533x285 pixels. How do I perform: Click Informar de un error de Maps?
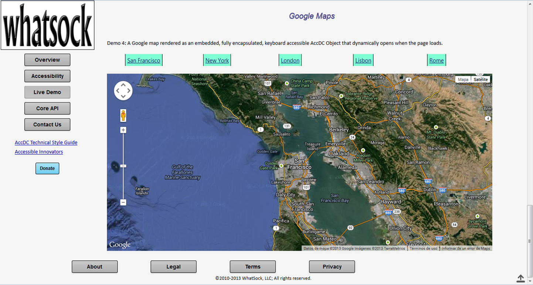(x=466, y=248)
